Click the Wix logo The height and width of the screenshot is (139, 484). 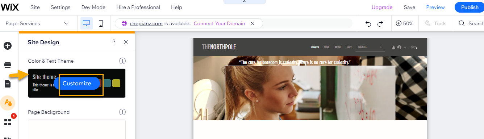point(9,7)
